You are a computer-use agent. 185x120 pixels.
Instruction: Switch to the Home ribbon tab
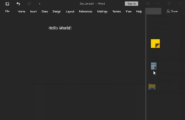click(21, 12)
